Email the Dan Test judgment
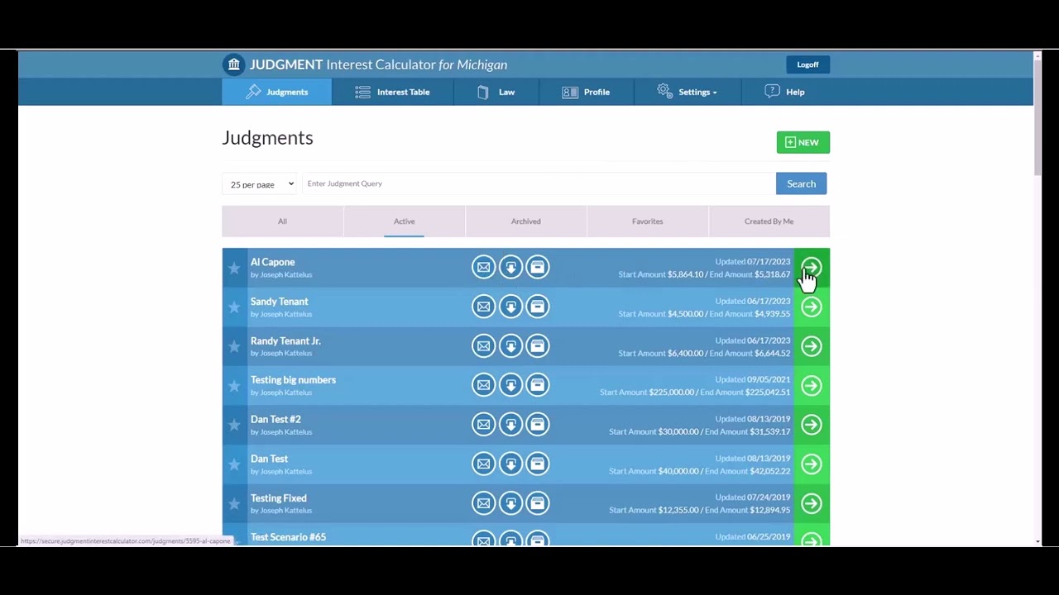The height and width of the screenshot is (595, 1059). (484, 464)
